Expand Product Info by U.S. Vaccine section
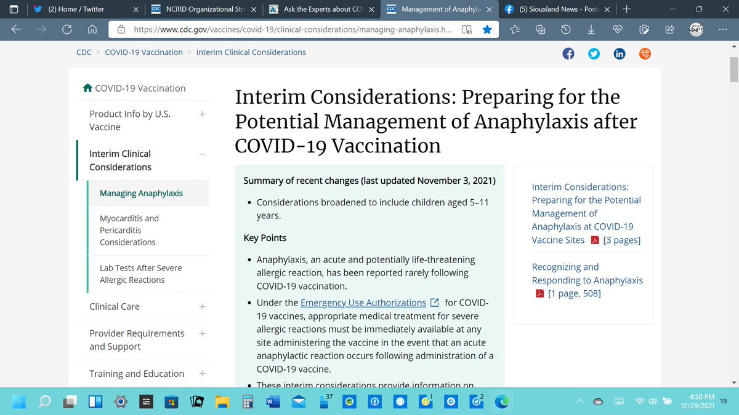 203,114
